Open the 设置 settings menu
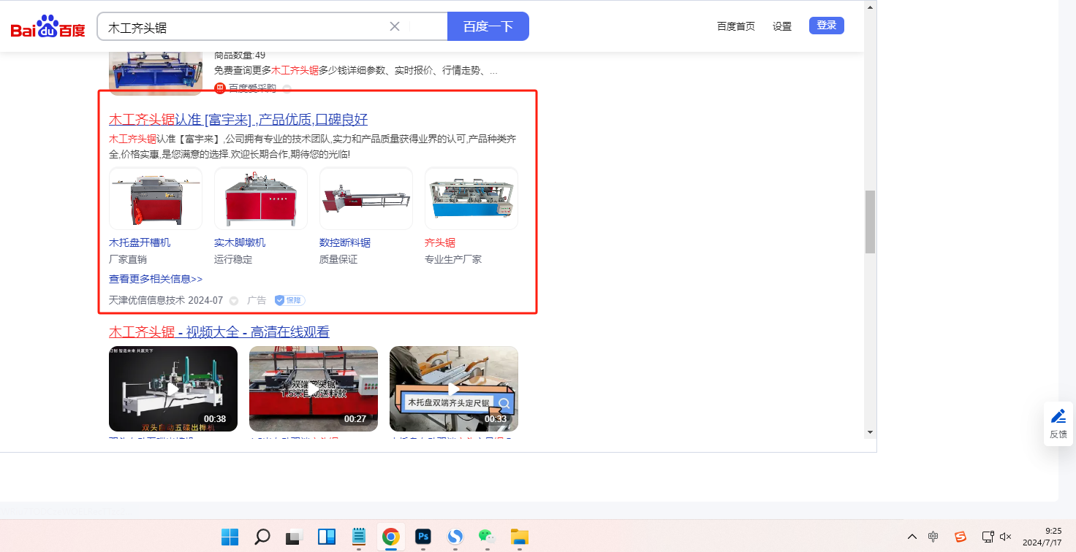Viewport: 1076px width, 552px height. pos(782,26)
